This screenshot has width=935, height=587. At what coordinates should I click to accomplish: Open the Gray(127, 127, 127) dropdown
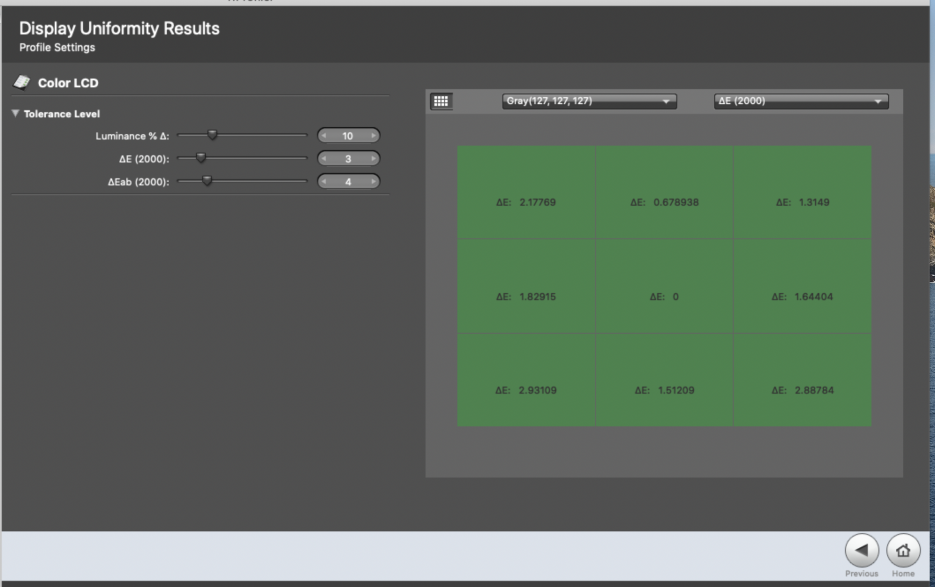point(589,101)
